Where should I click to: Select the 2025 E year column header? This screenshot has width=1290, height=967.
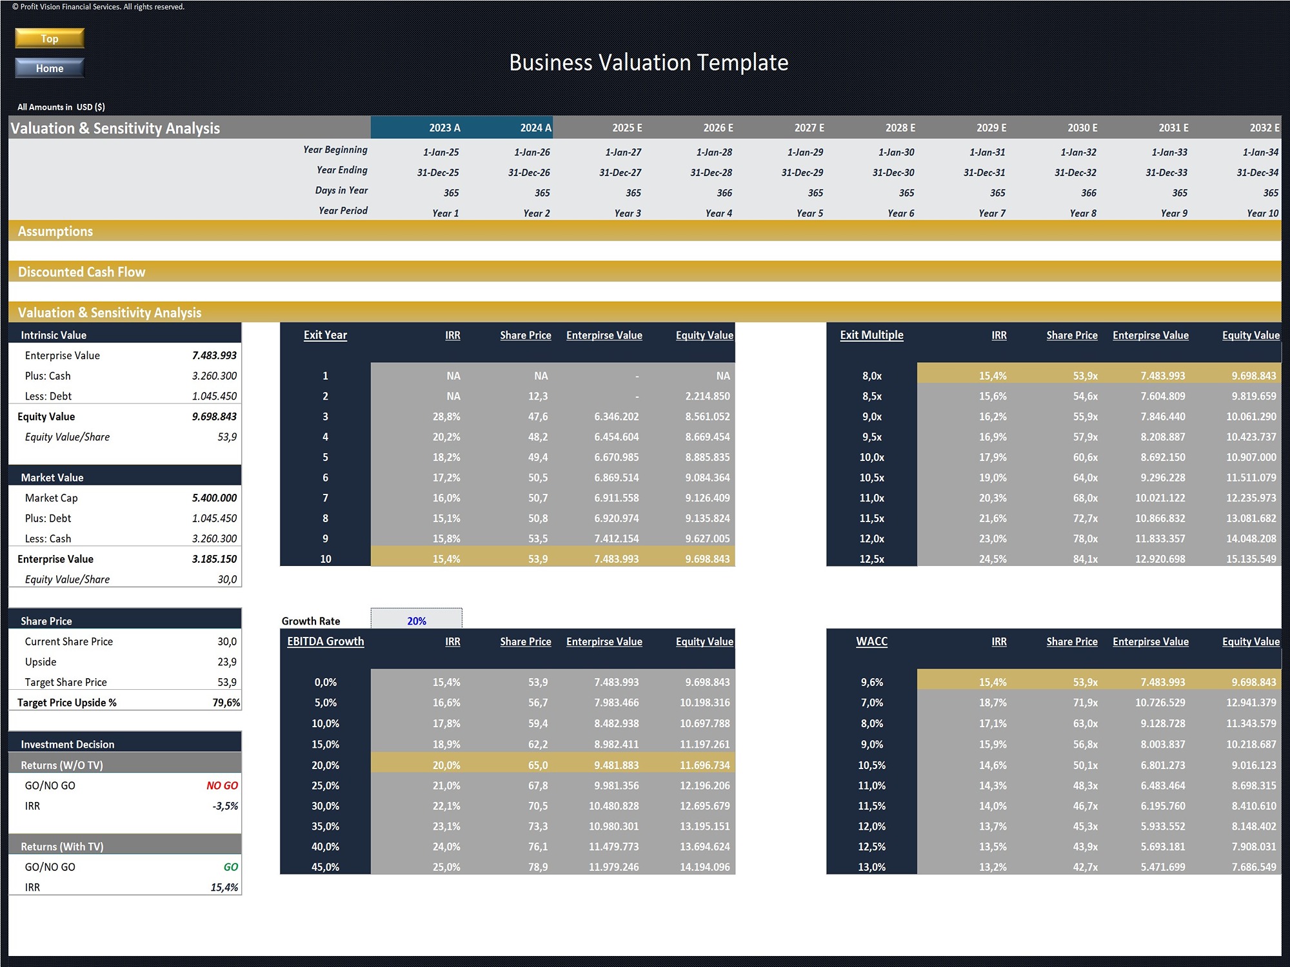point(627,128)
